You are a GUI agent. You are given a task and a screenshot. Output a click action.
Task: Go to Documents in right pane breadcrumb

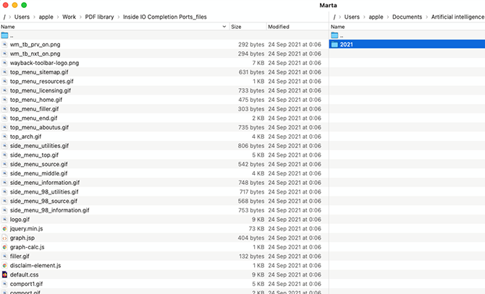(407, 17)
